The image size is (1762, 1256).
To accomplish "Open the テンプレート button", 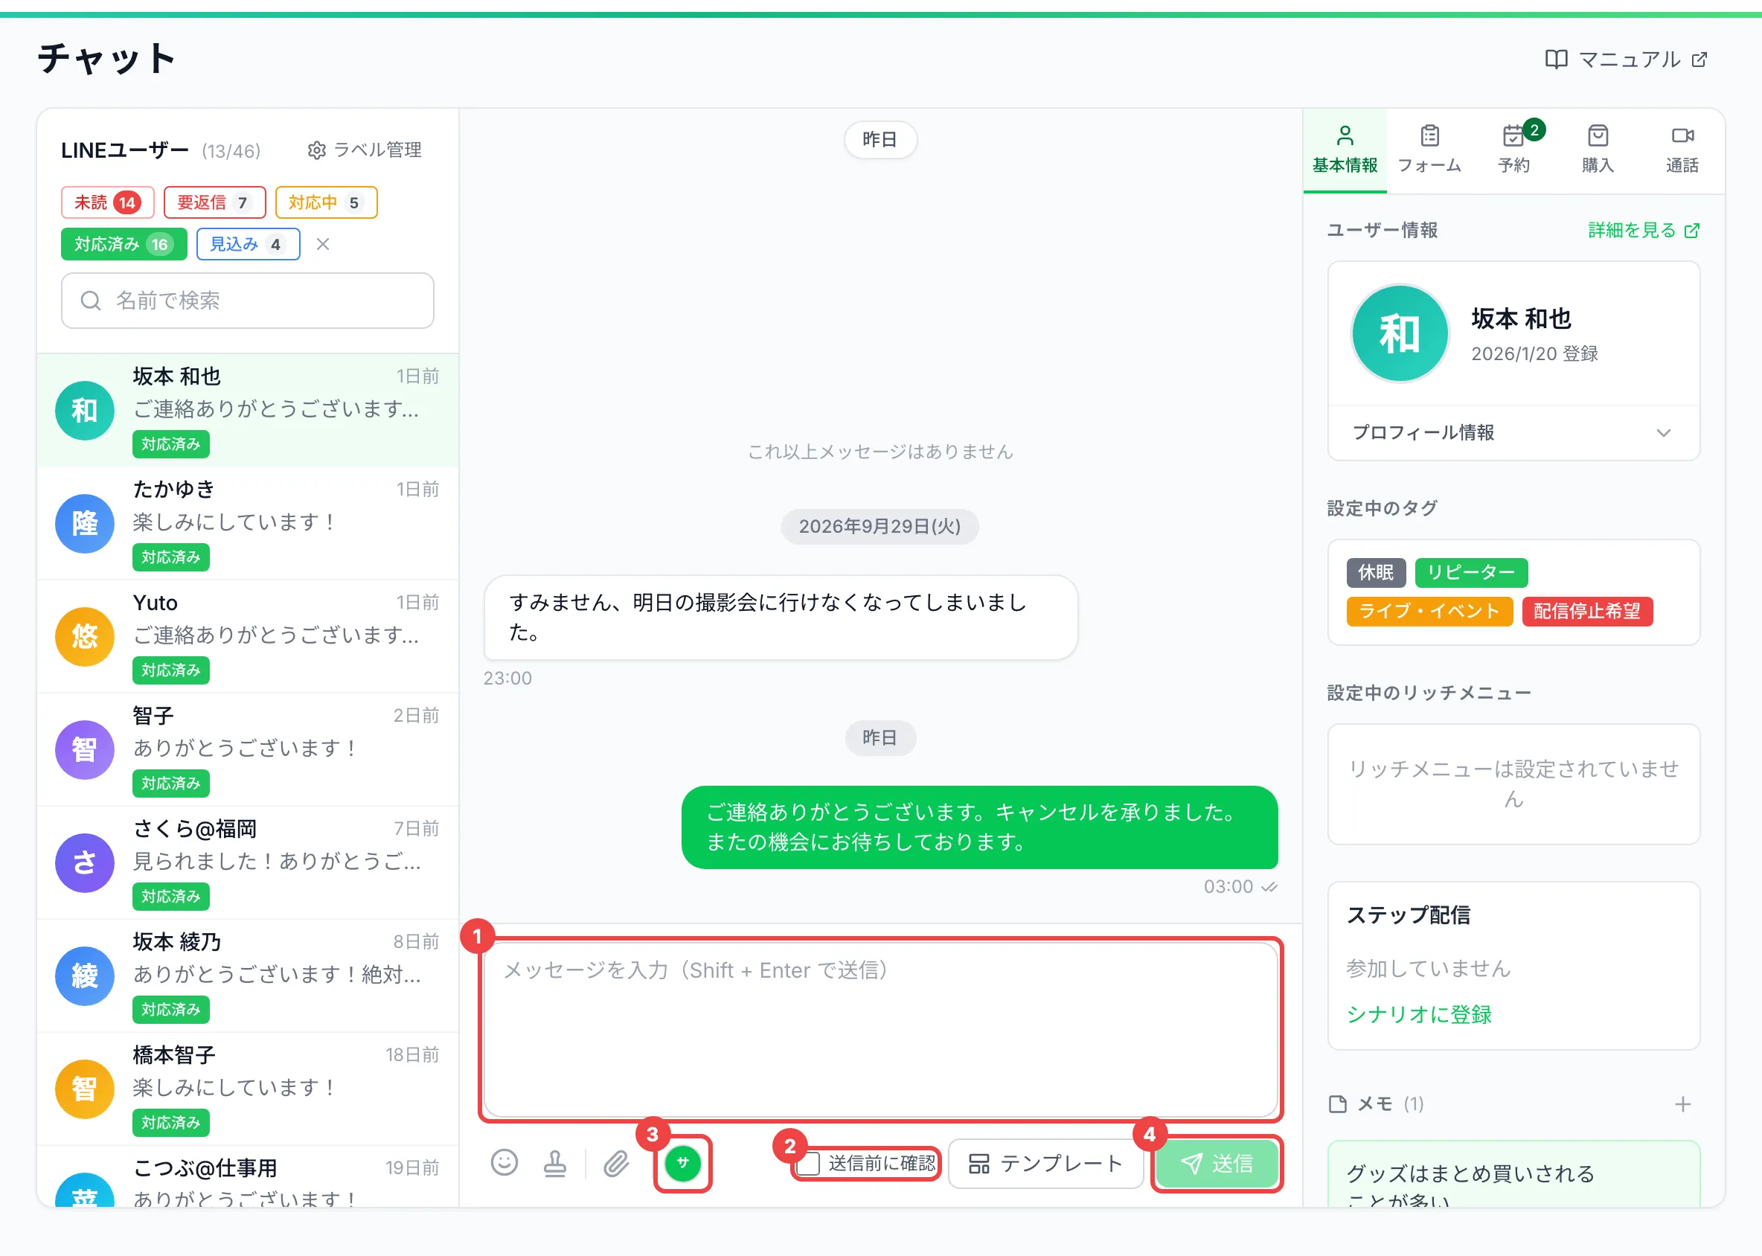I will pos(1045,1163).
